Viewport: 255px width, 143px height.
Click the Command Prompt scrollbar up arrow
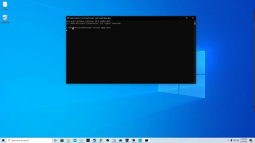point(195,21)
